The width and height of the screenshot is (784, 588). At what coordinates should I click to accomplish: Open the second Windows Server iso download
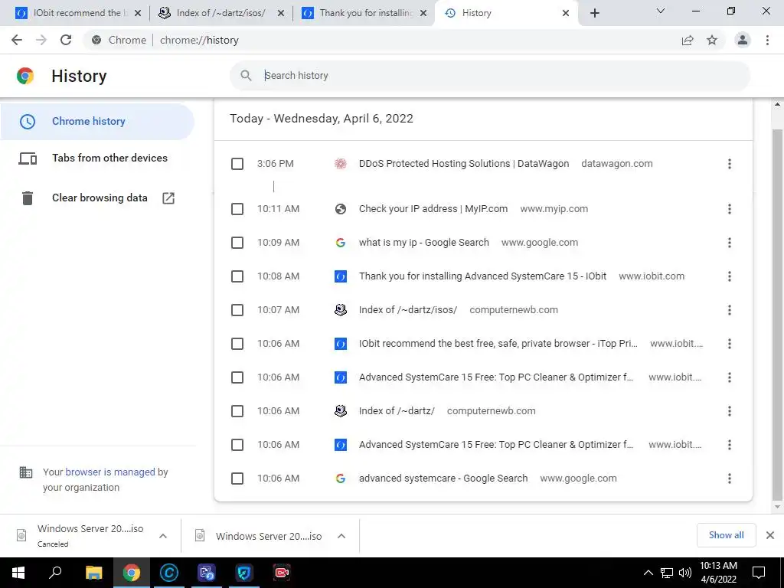click(268, 537)
